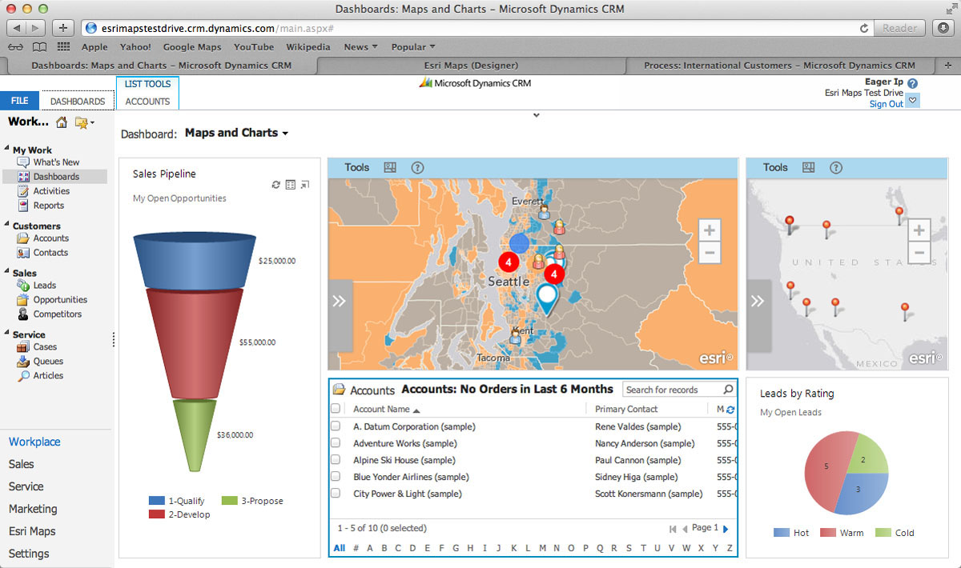The image size is (961, 568).
Task: Open the help icon next to Eager Ip
Action: click(x=912, y=83)
